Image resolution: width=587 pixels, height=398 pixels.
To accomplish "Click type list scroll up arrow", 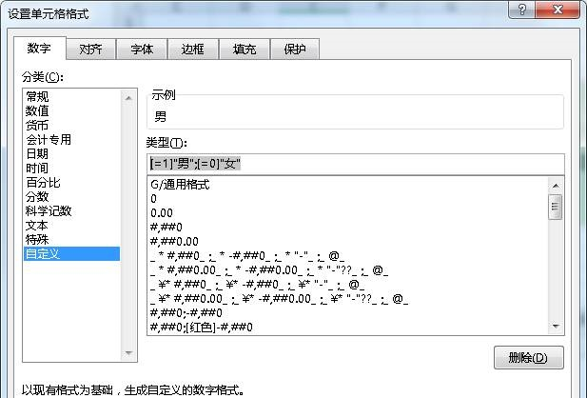I will 556,186.
